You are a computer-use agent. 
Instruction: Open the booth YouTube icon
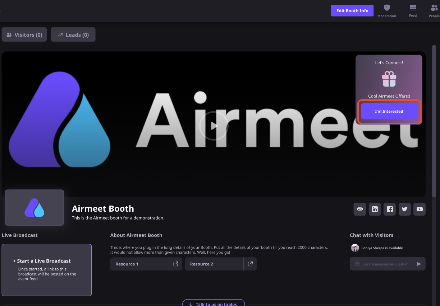point(420,209)
